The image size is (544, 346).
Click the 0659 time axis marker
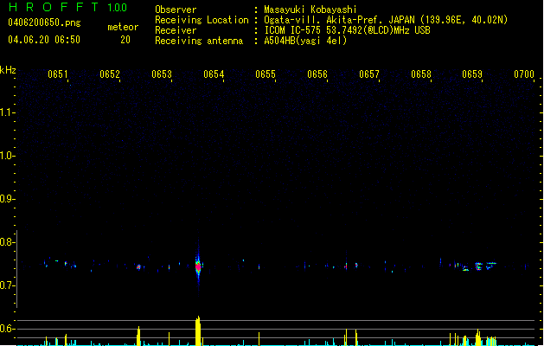[x=472, y=74]
